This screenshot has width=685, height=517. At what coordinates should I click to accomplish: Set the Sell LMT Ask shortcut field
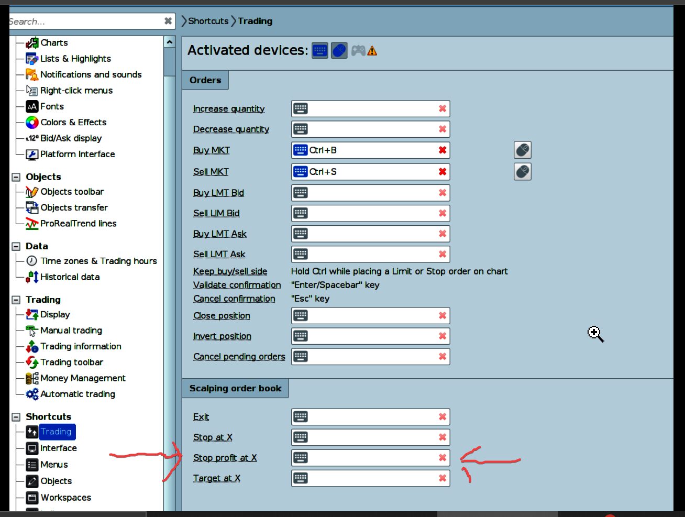[x=371, y=254]
